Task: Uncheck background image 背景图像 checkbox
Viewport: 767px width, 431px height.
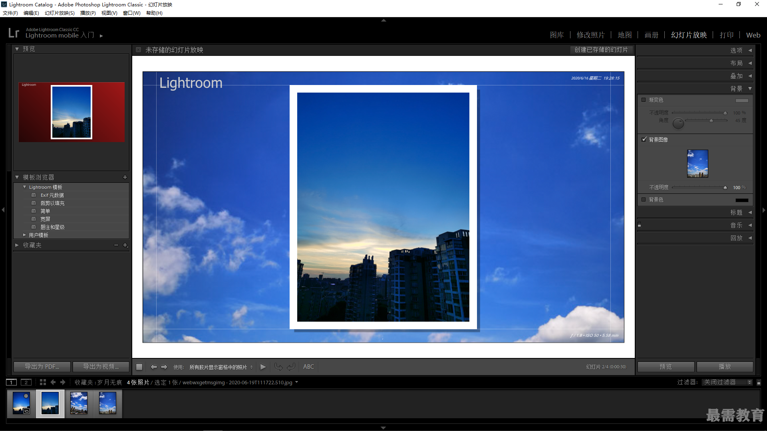Action: coord(644,139)
